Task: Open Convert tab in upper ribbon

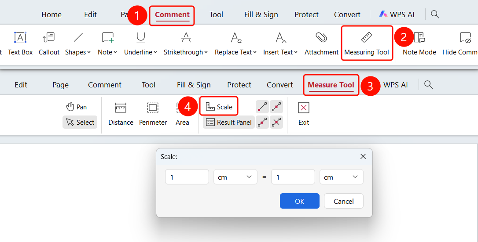Action: 347,14
